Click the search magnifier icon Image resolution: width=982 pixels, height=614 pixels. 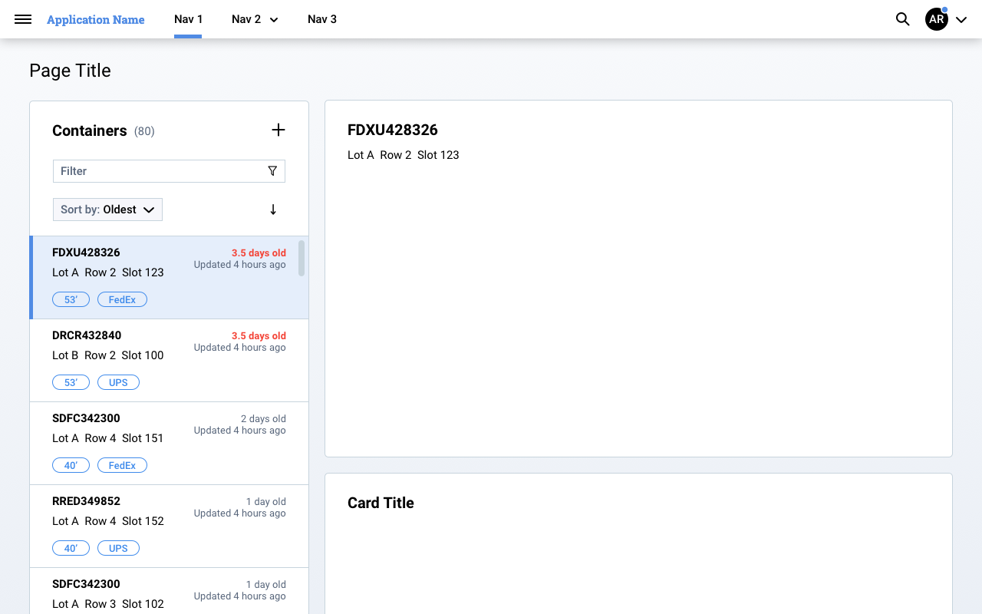pos(903,19)
